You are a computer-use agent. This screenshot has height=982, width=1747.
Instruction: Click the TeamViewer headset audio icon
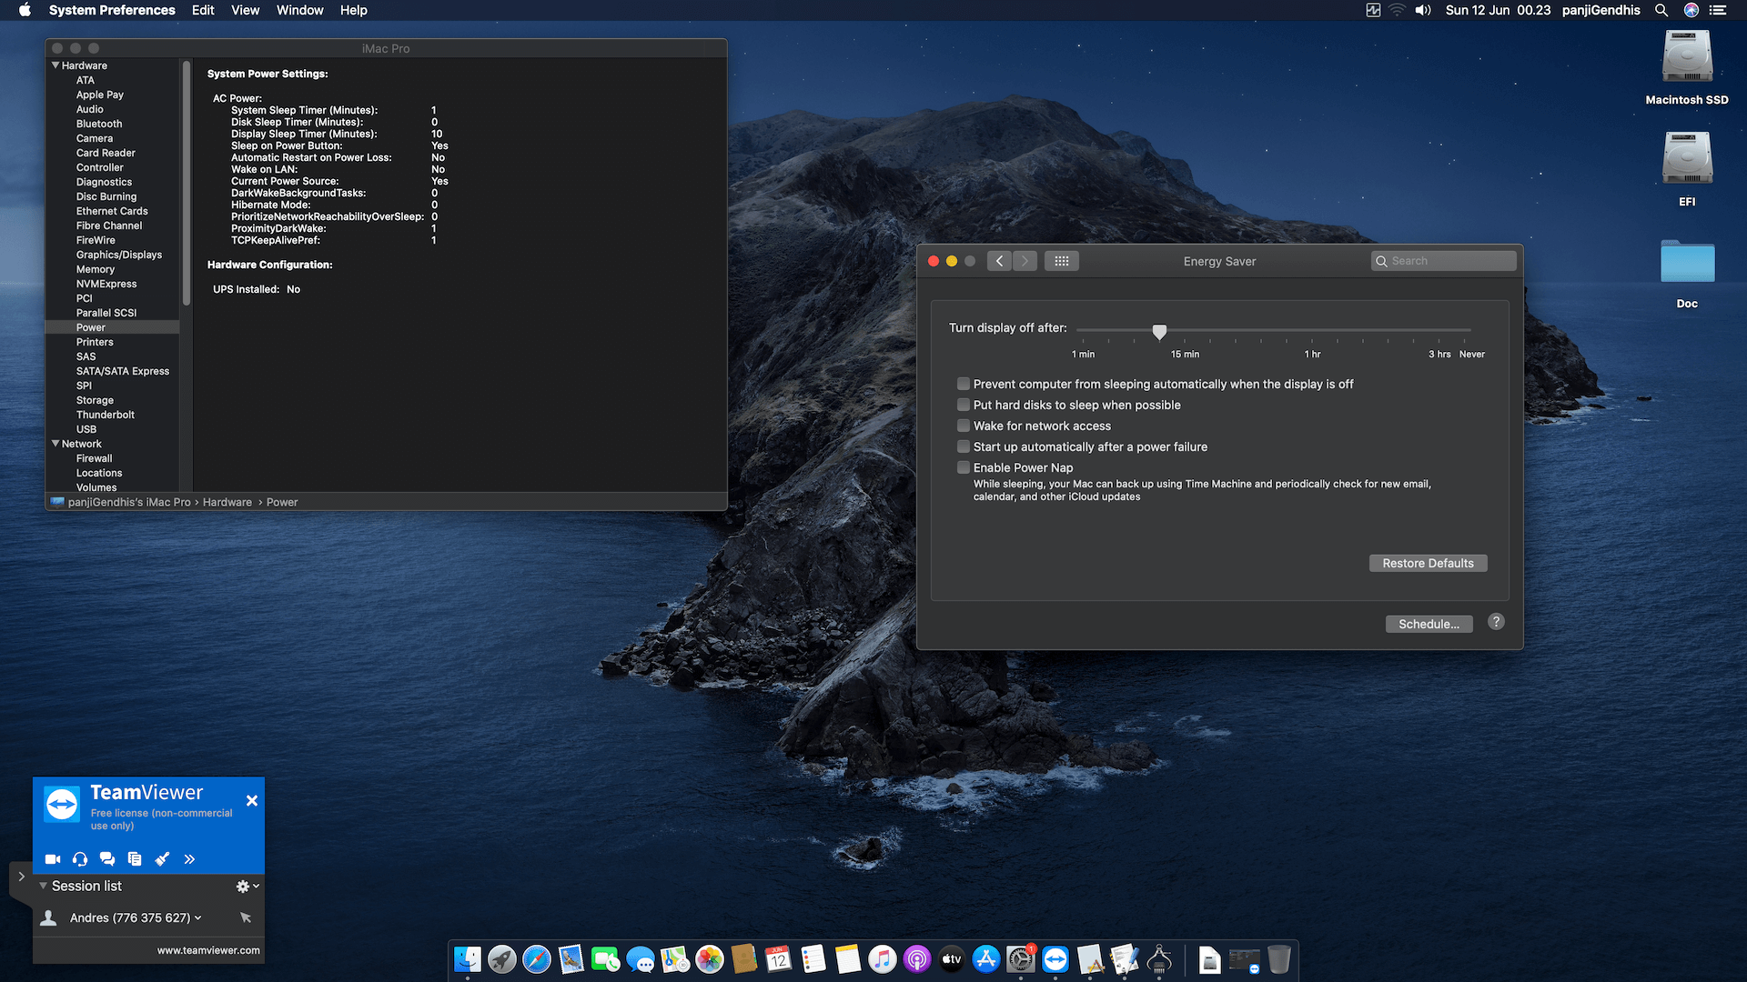80,859
